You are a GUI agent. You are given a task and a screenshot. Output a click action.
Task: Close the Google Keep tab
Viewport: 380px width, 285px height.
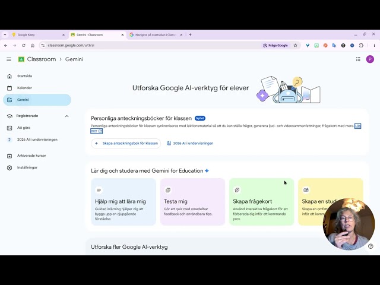pyautogui.click(x=64, y=34)
